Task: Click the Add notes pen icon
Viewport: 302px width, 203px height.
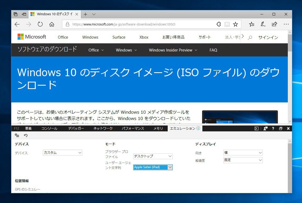Action: 263,24
